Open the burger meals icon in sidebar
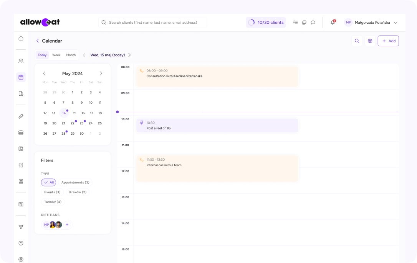The height and width of the screenshot is (263, 417). pos(21,132)
